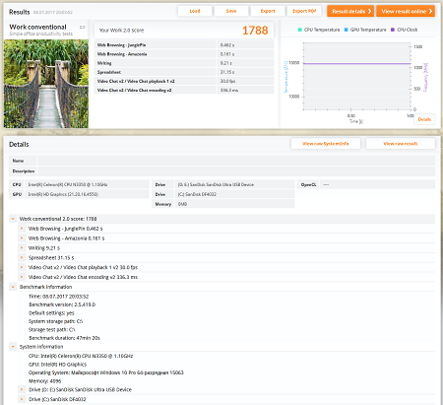Collapse the Benchmark information section

(x=13, y=287)
